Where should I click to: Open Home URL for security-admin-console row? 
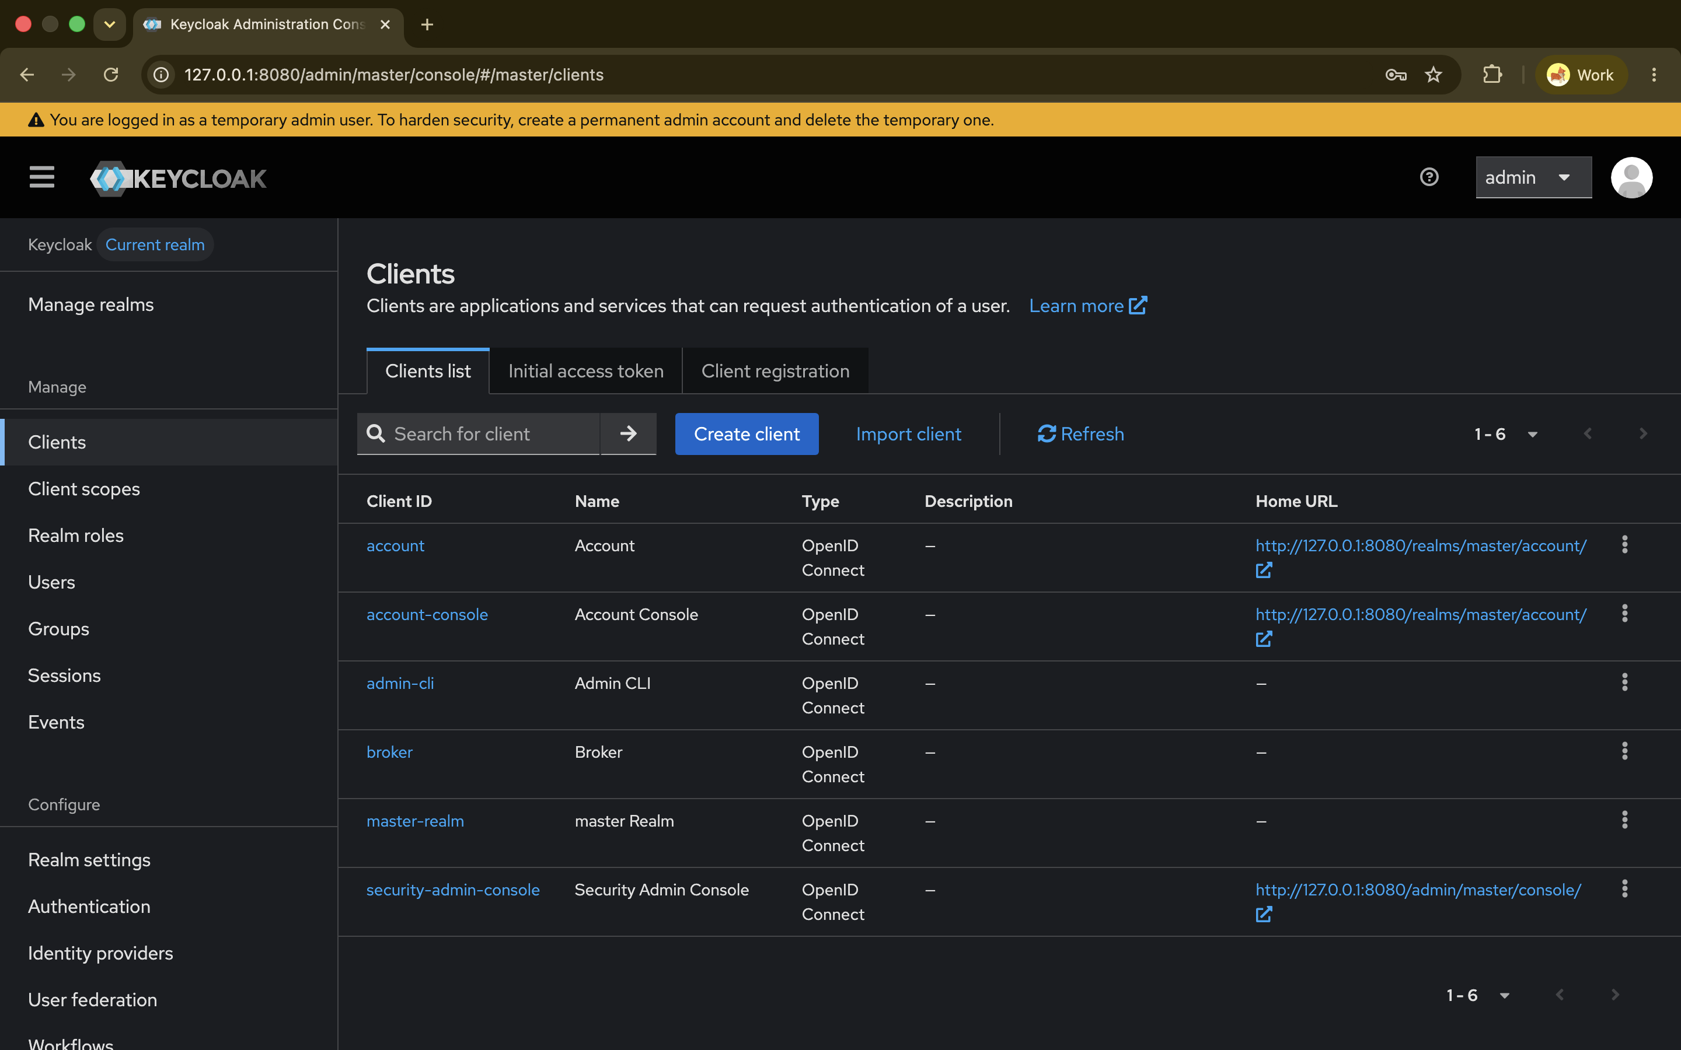(1418, 890)
